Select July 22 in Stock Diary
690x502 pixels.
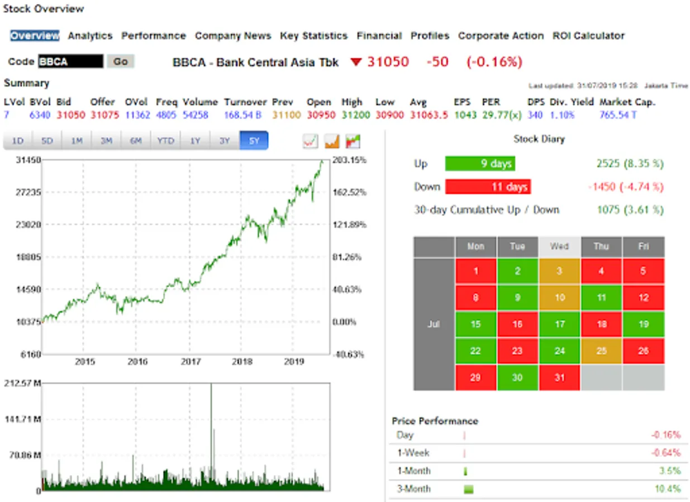(x=476, y=351)
